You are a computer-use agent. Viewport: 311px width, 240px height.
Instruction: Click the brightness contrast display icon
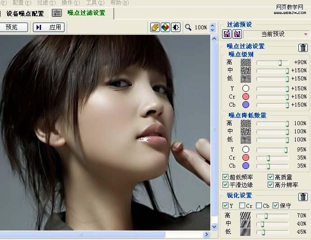tap(176, 27)
